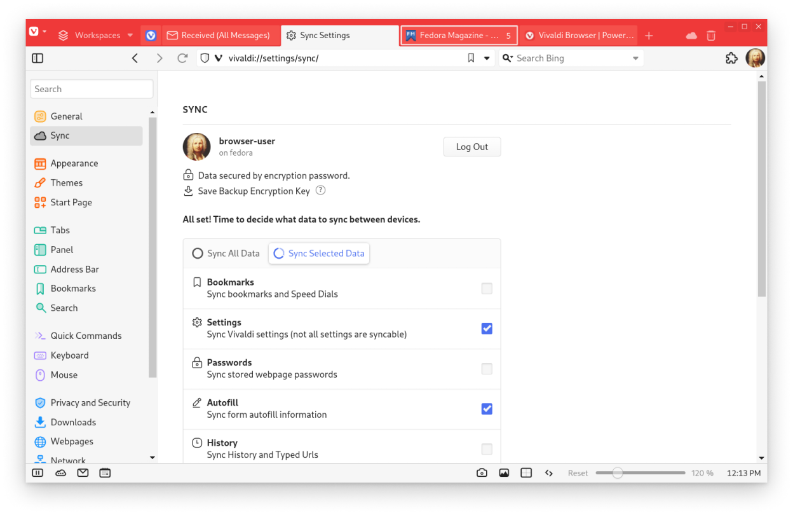Click the help icon beside Save Backup Encryption Key
The height and width of the screenshot is (515, 793).
click(321, 191)
